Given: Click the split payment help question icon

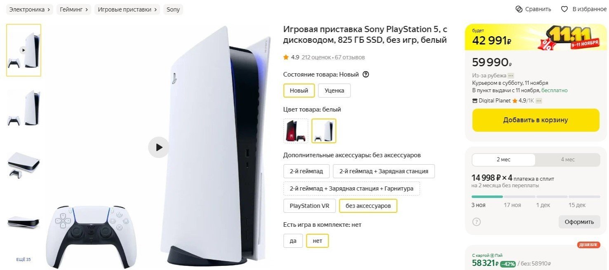Looking at the screenshot, I should (476, 222).
